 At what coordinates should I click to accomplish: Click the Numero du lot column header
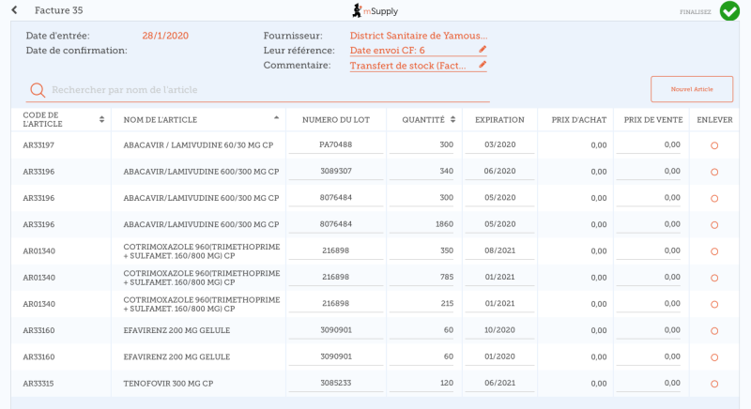(336, 120)
